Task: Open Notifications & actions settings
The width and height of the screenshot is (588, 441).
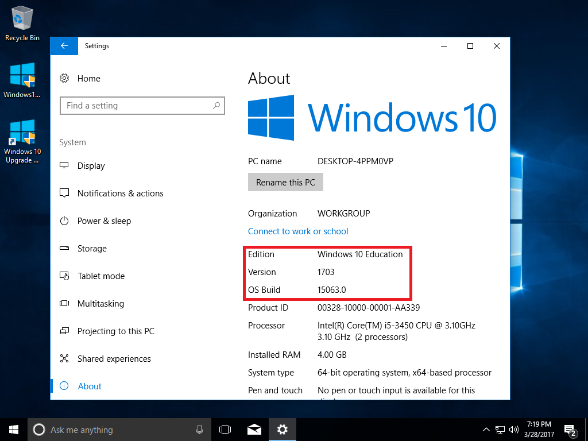Action: [x=120, y=194]
